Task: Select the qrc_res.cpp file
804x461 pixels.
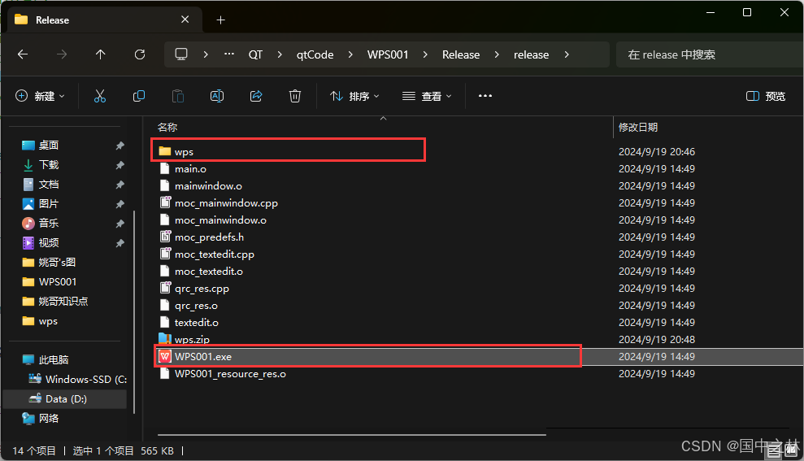Action: (x=202, y=288)
